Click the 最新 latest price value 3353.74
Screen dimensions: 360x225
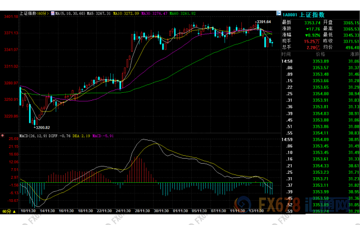click(x=313, y=23)
